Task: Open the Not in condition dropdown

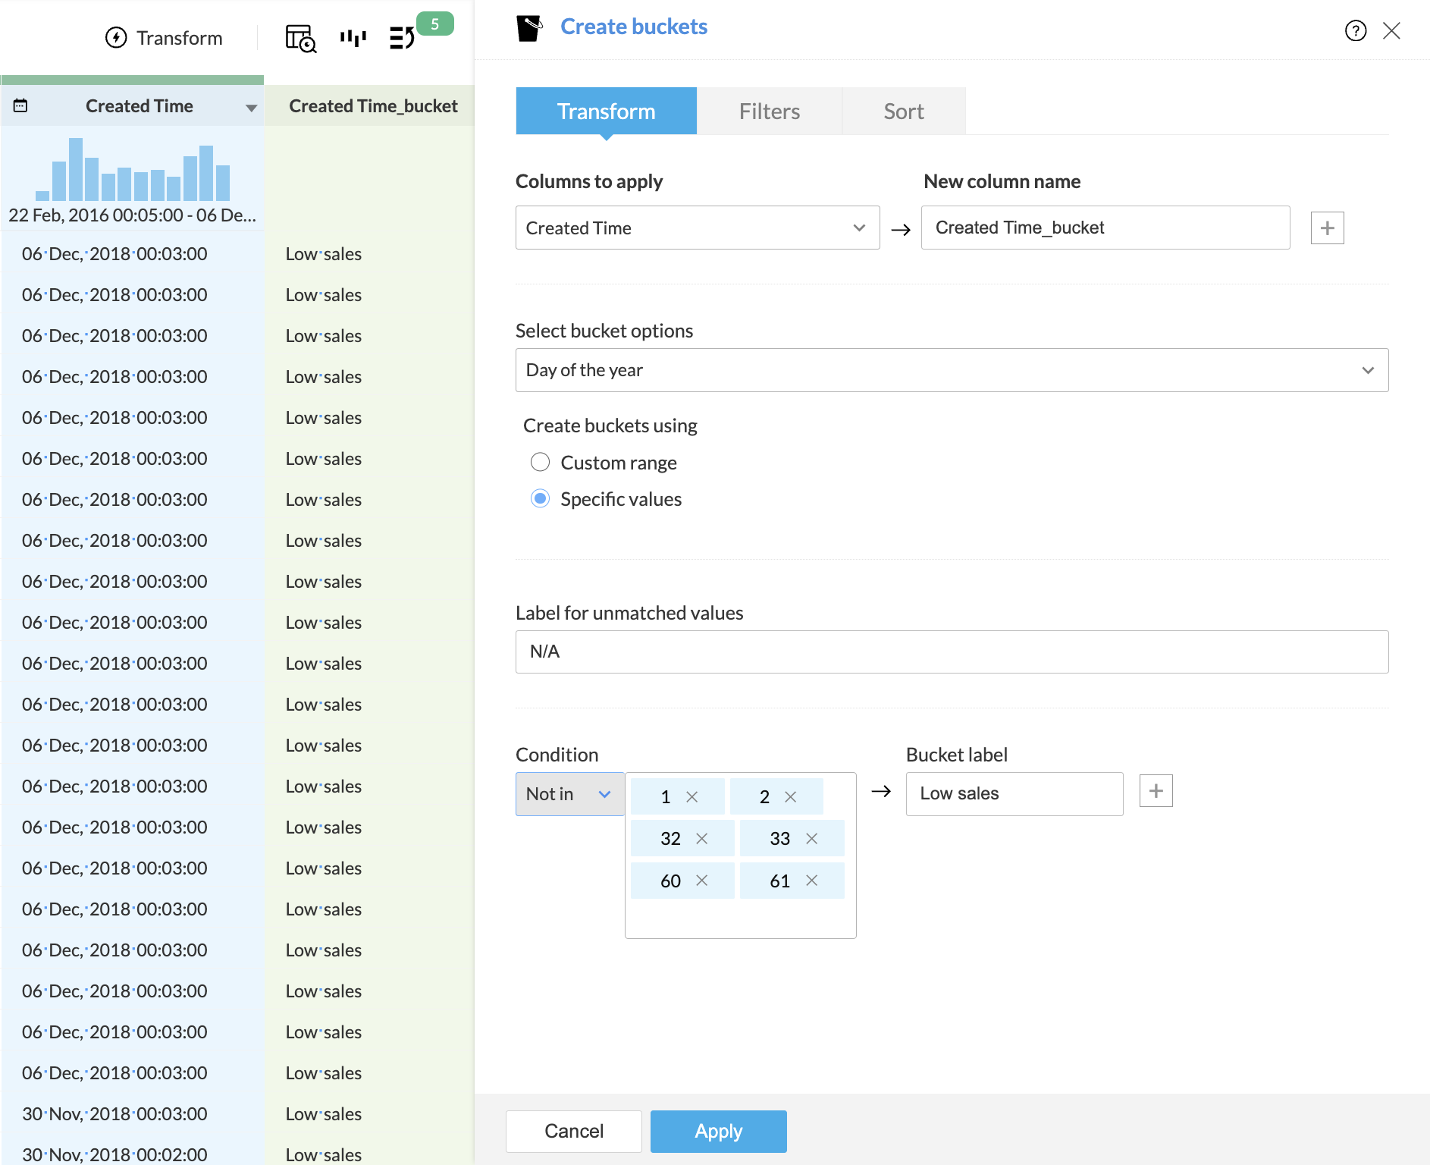Action: 569,794
